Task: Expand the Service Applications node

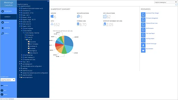Action: click(20, 77)
